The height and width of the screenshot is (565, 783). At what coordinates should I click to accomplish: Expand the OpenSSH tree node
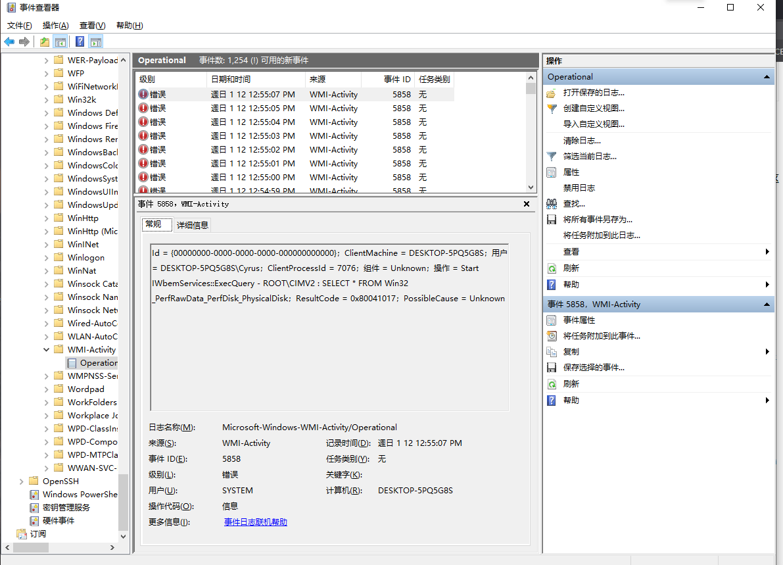point(22,481)
